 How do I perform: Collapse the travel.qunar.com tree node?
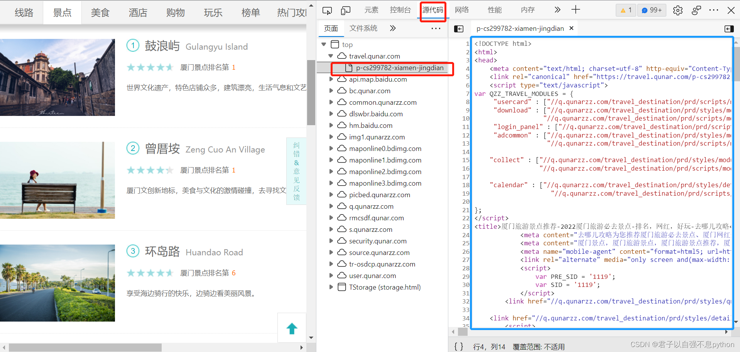[331, 56]
